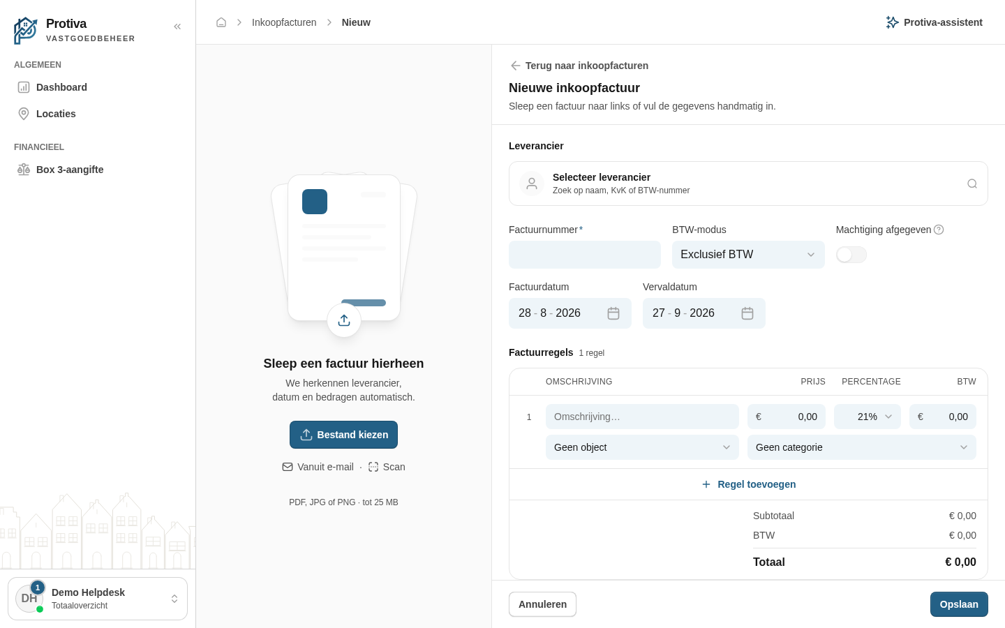This screenshot has width=1005, height=628.
Task: Click the upload circle icon under document illustration
Action: tap(344, 320)
